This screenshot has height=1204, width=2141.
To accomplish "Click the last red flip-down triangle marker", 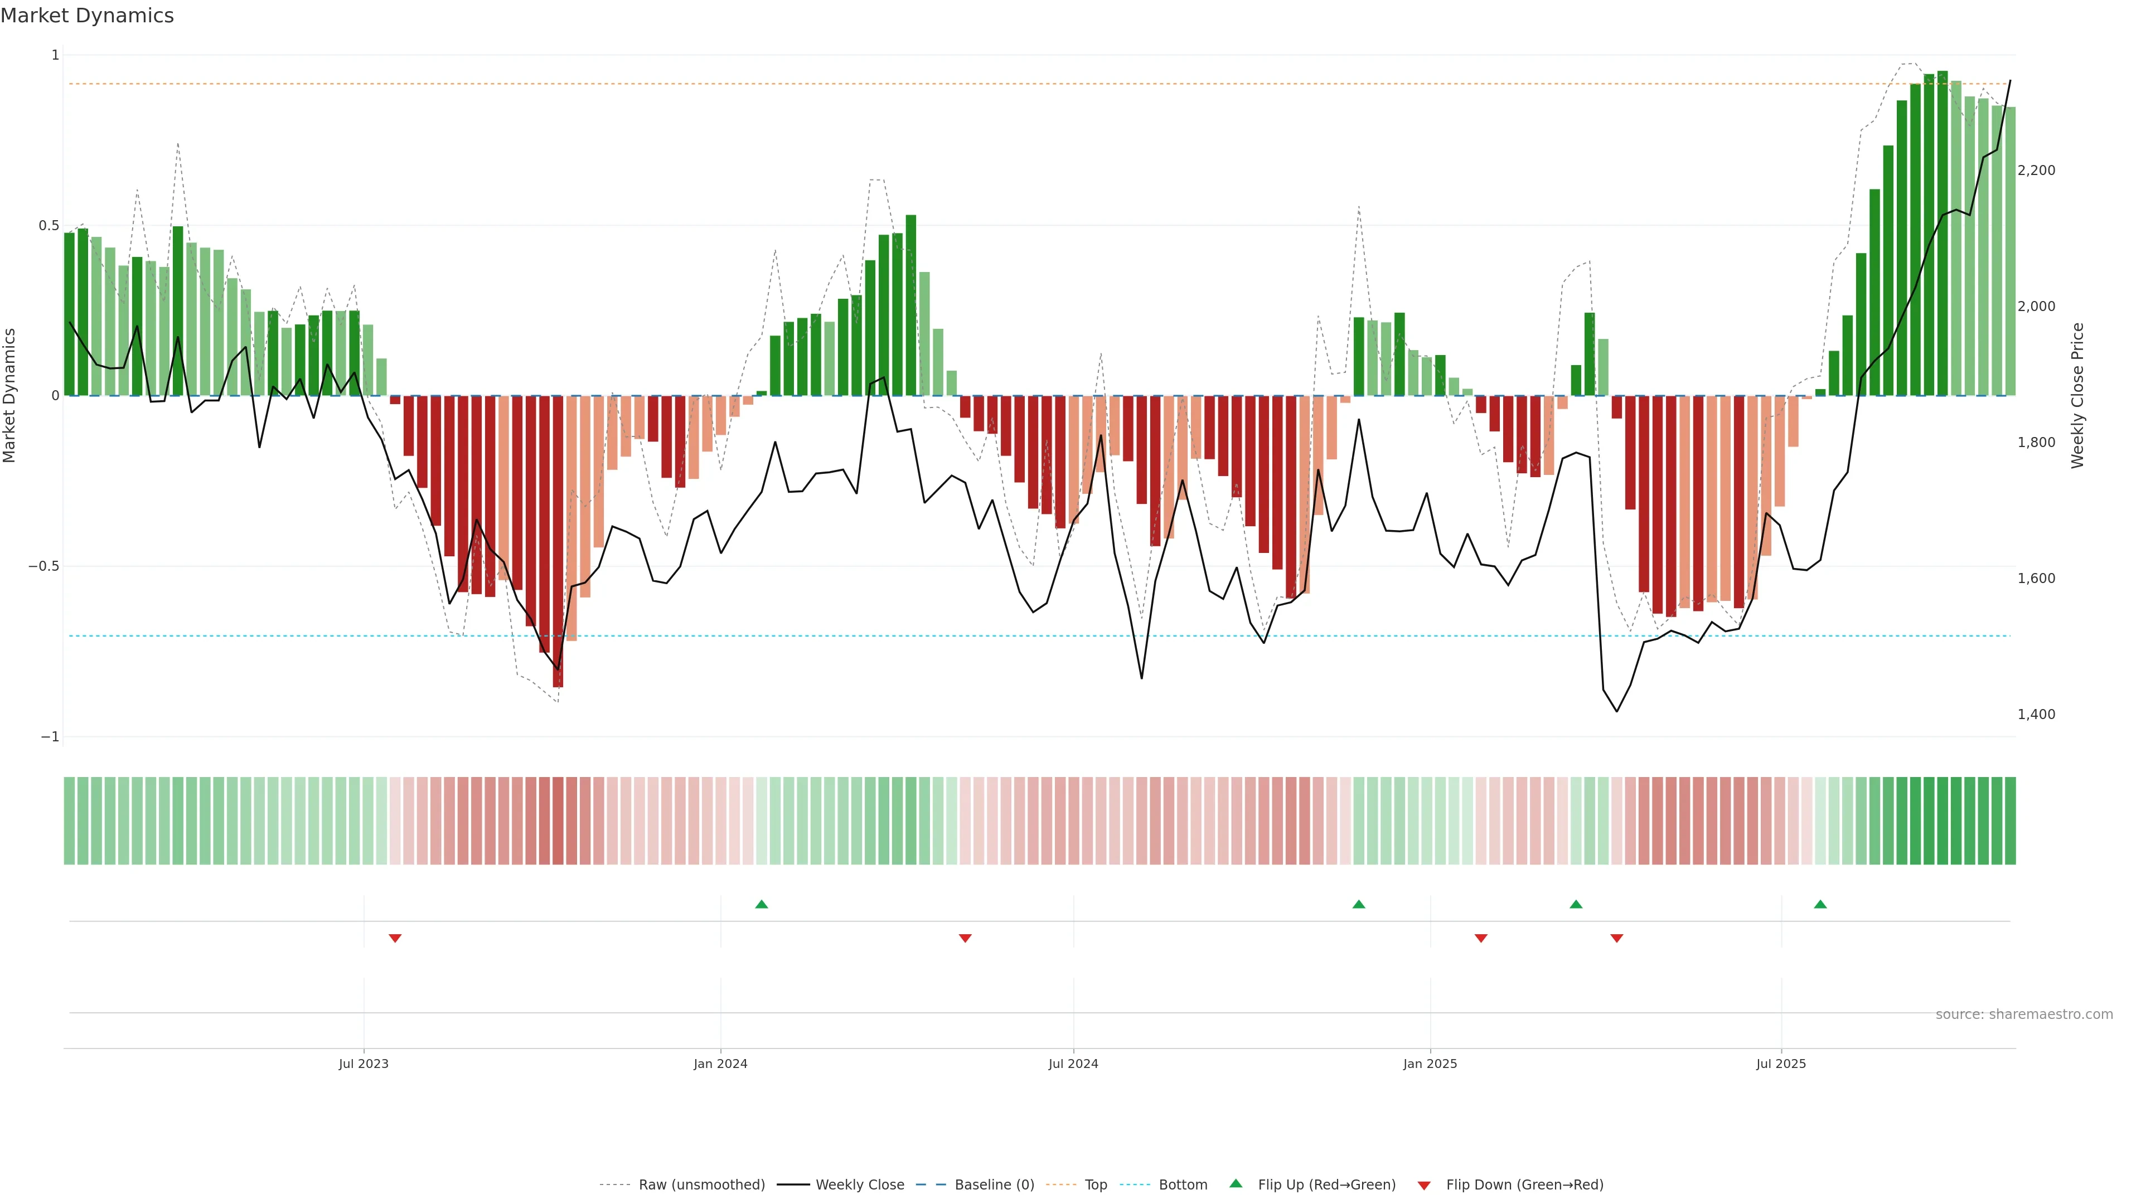I will [x=1616, y=938].
